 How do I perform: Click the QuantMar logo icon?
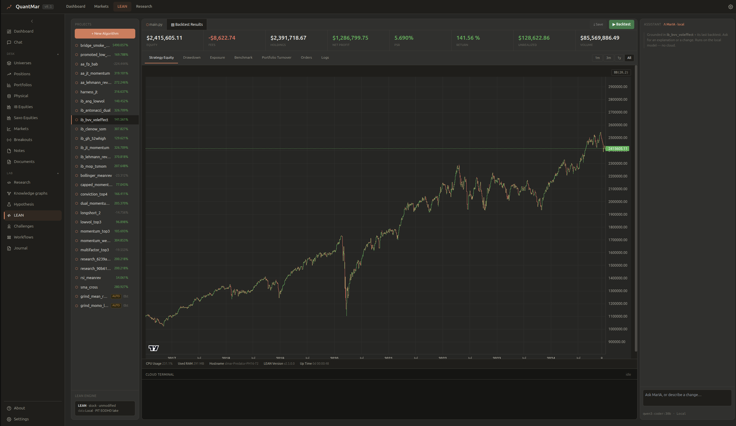click(9, 7)
